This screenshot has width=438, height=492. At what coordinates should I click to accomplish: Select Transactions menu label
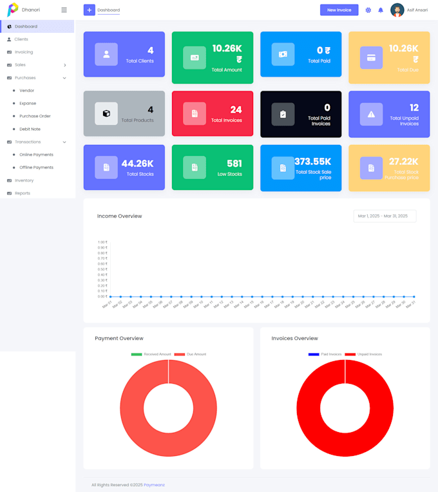tap(28, 142)
